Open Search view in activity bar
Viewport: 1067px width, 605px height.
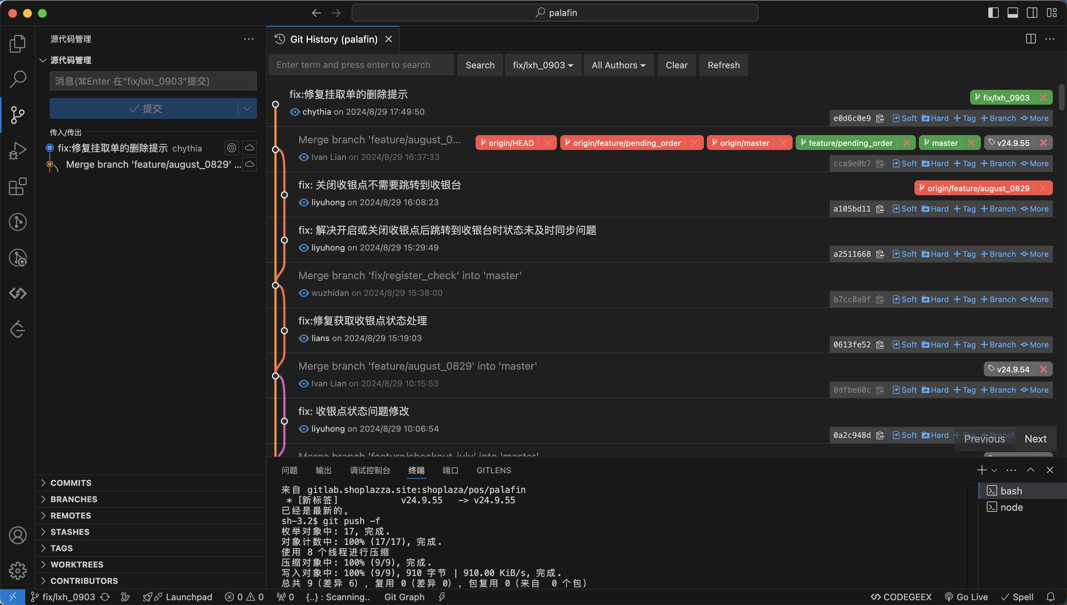17,79
